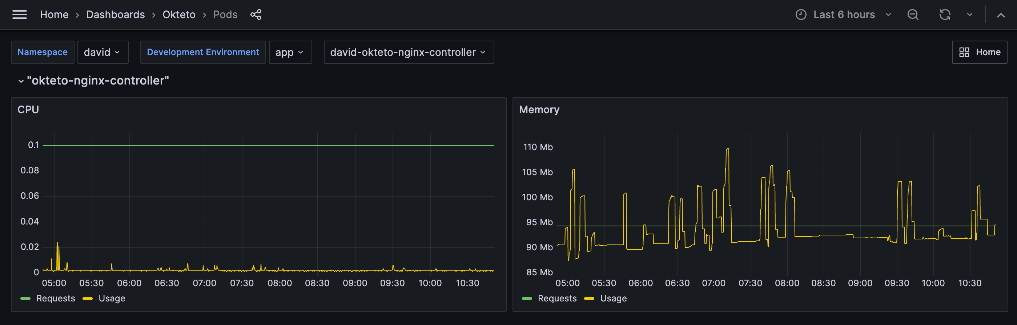Viewport: 1017px width, 325px height.
Task: Refresh the dashboard
Action: click(x=944, y=15)
